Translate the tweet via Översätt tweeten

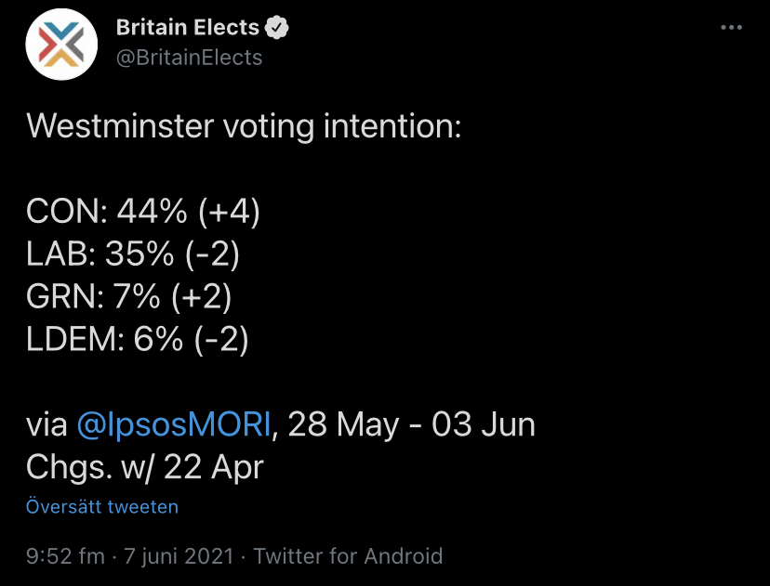click(102, 506)
